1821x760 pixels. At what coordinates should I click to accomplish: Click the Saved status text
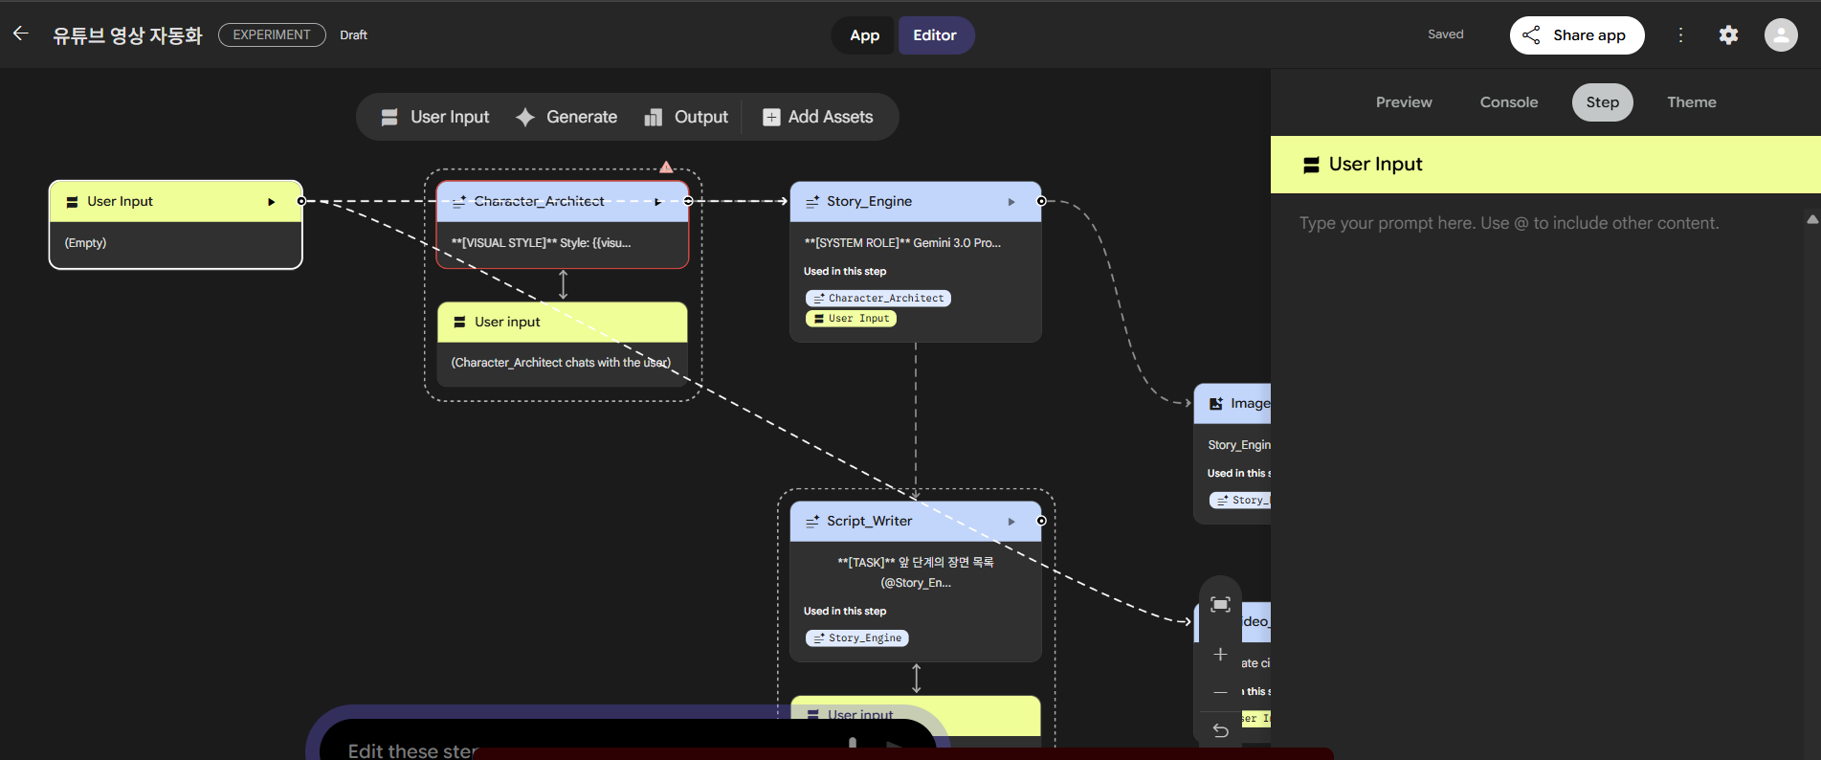pyautogui.click(x=1445, y=34)
